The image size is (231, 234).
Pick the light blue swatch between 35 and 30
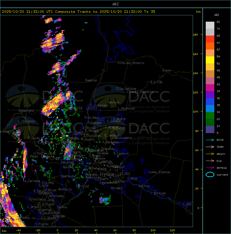(210, 108)
